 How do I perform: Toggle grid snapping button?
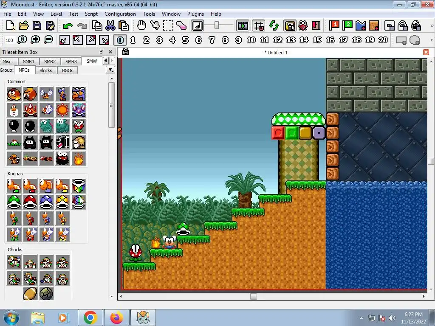click(x=258, y=25)
